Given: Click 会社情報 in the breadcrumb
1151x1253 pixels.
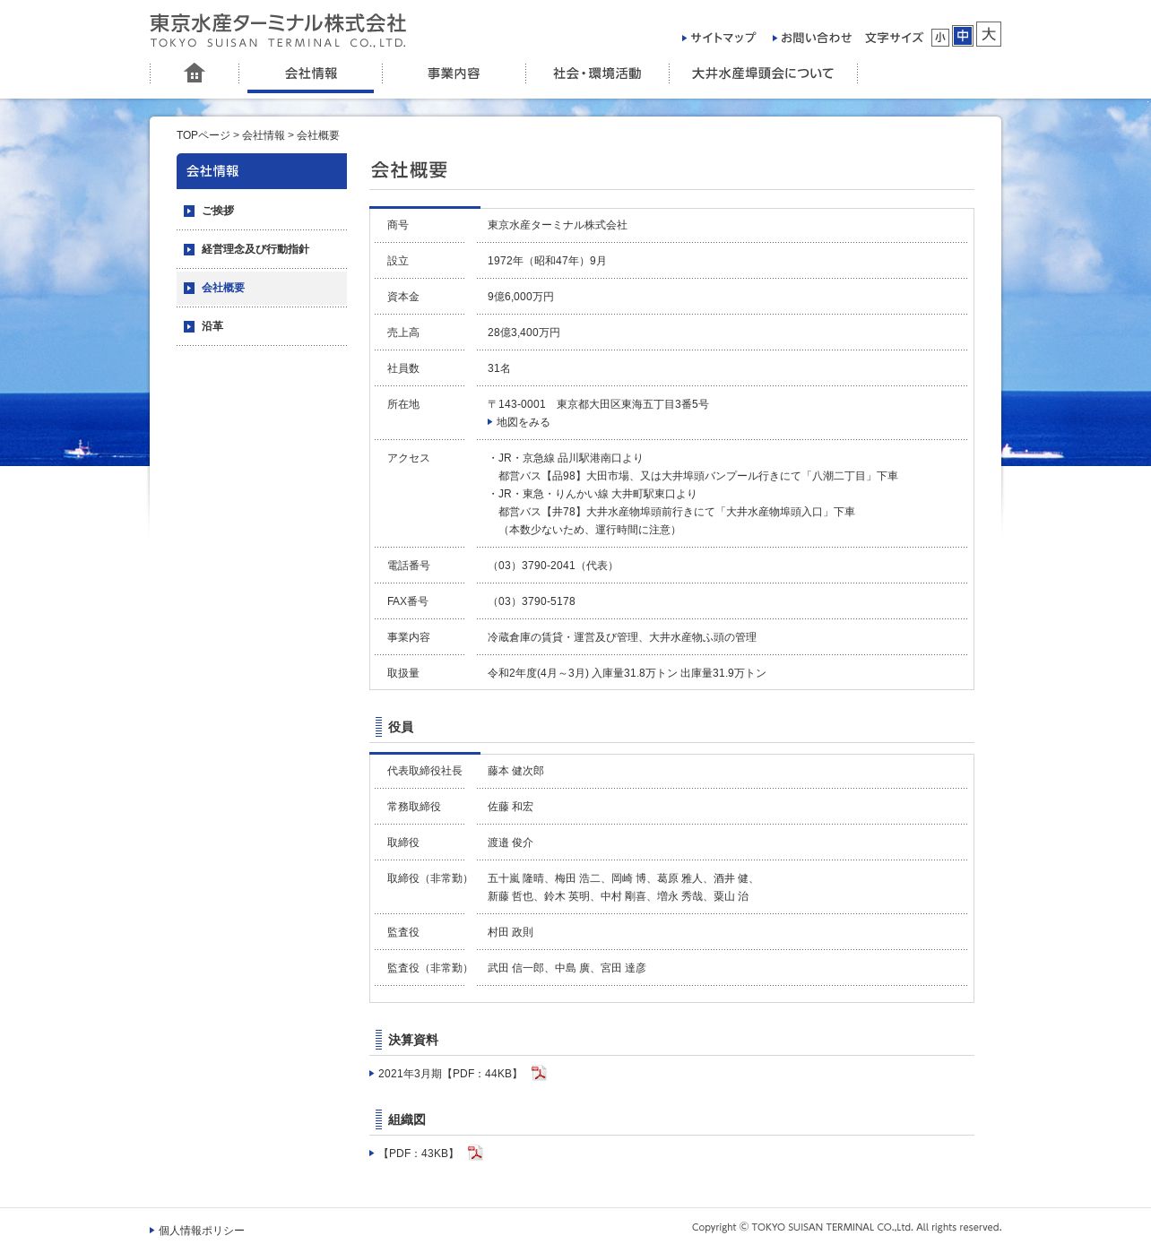Looking at the screenshot, I should [264, 135].
